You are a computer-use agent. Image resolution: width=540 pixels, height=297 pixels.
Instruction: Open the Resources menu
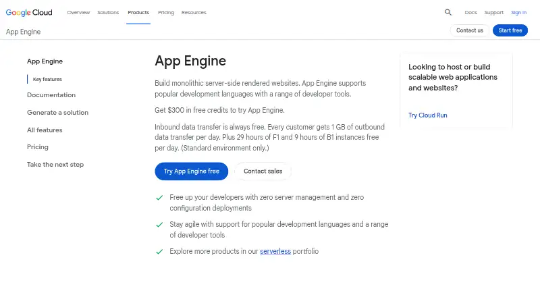tap(194, 12)
